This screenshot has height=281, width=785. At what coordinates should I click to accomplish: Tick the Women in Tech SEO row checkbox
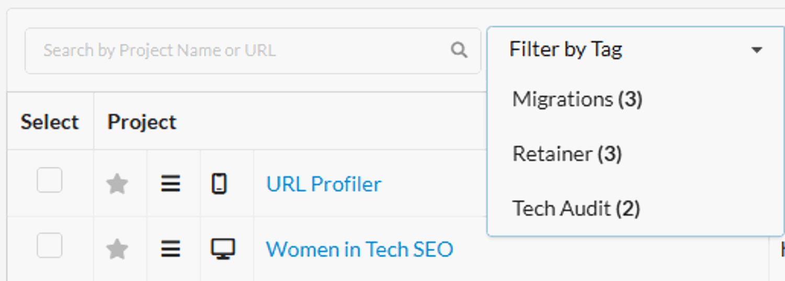pyautogui.click(x=50, y=246)
